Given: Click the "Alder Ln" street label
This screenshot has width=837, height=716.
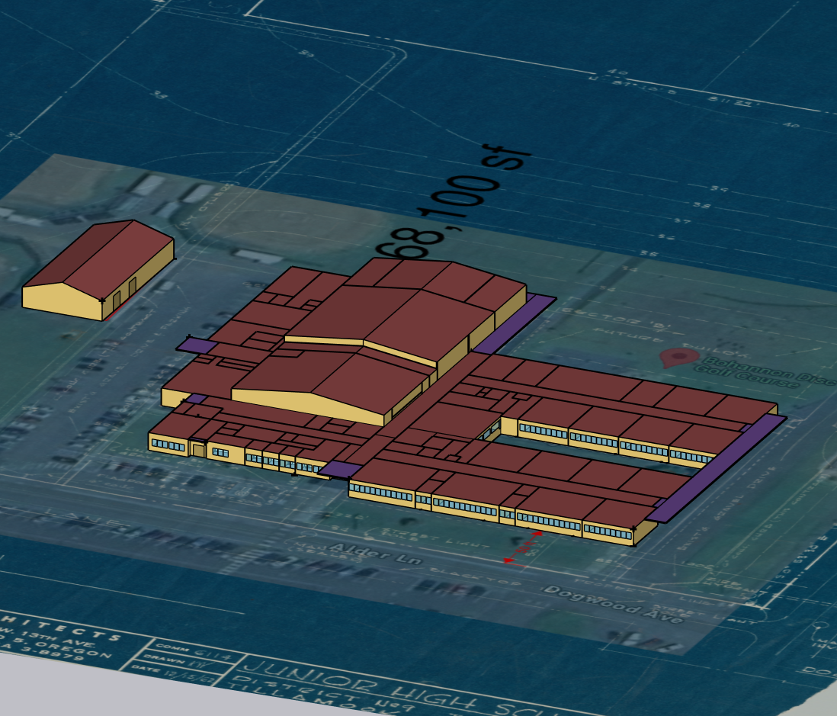Looking at the screenshot, I should coord(376,553).
